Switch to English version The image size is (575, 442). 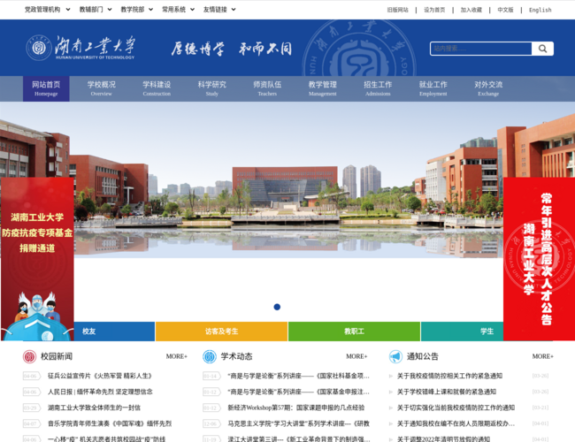coord(540,10)
